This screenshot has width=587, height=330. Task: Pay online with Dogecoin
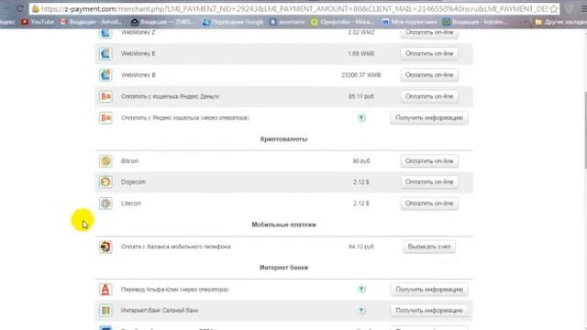pyautogui.click(x=429, y=181)
